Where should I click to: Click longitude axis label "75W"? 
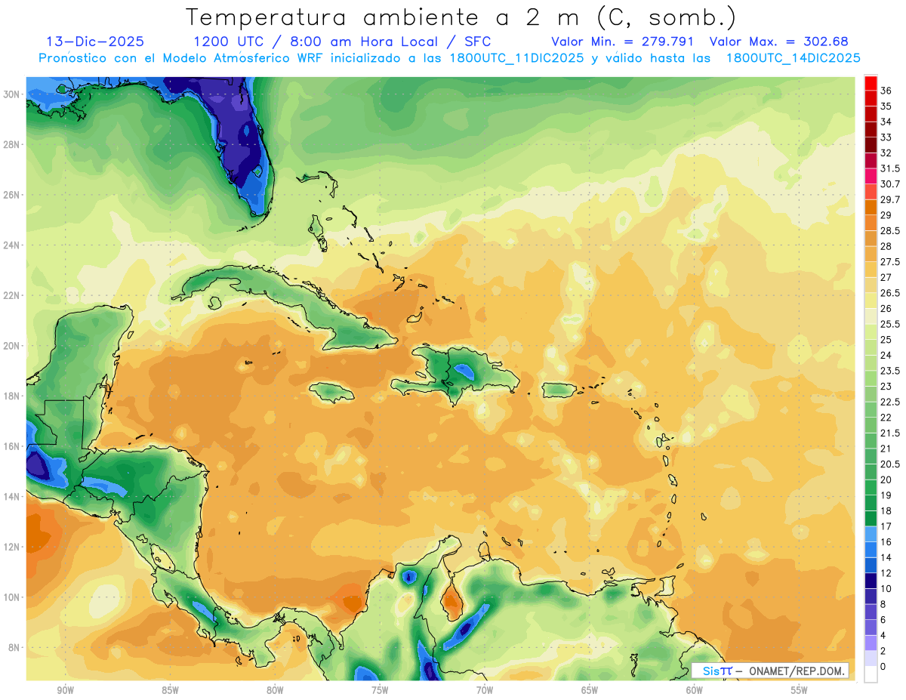pos(380,691)
